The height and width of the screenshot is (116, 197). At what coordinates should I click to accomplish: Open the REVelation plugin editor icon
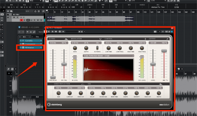point(23,48)
